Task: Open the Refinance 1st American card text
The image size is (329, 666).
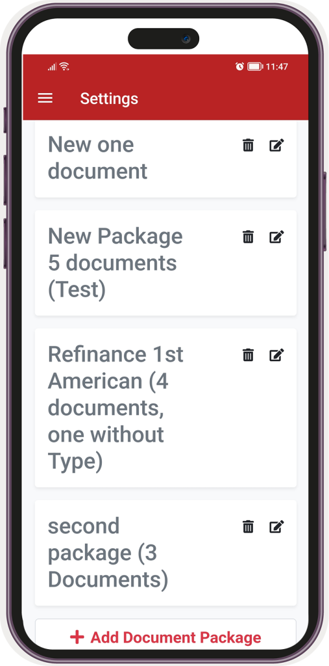Action: (116, 408)
